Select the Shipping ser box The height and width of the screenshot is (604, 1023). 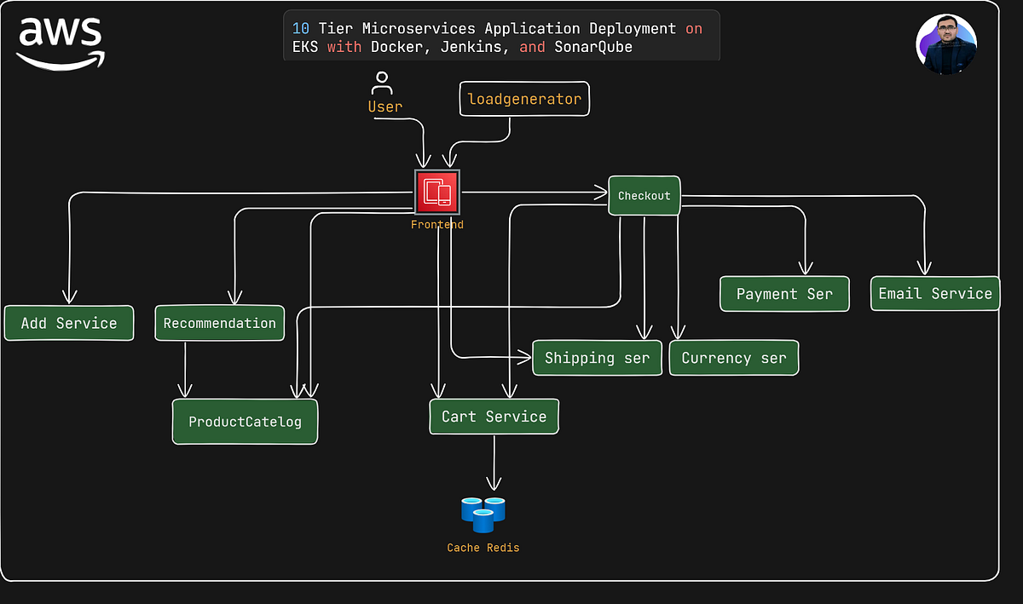pyautogui.click(x=597, y=358)
